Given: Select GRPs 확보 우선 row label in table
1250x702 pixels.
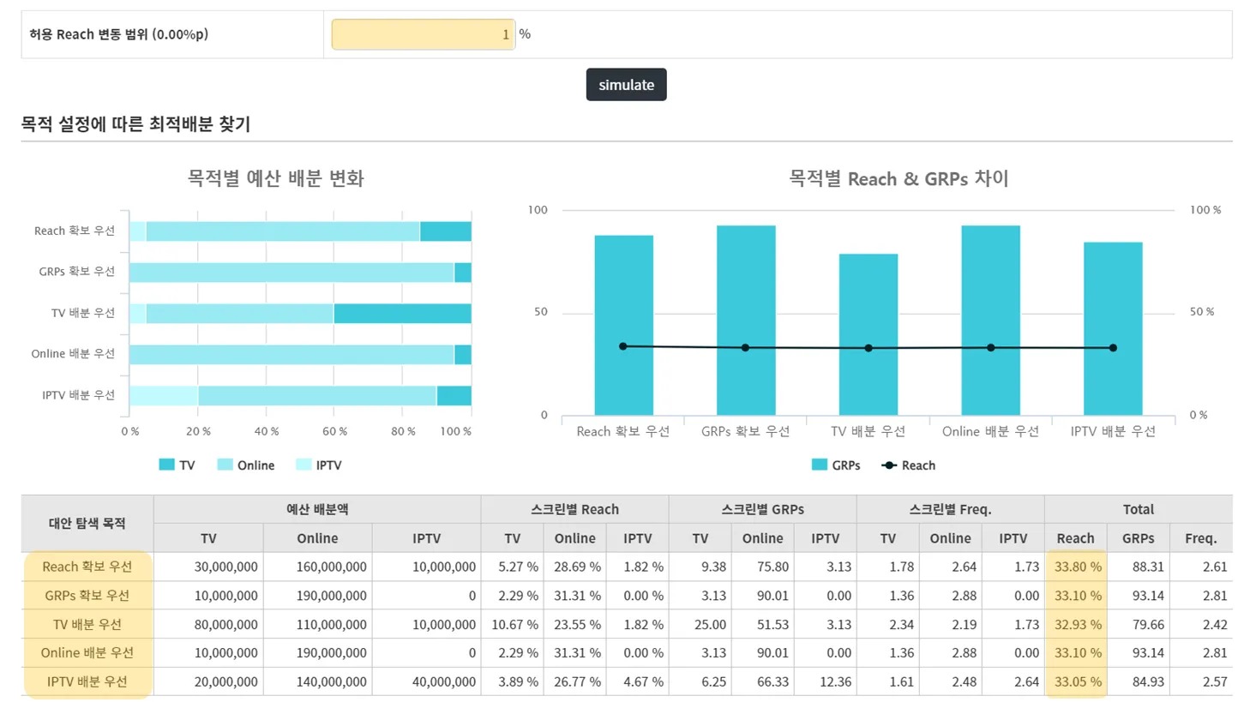Looking at the screenshot, I should [x=87, y=596].
